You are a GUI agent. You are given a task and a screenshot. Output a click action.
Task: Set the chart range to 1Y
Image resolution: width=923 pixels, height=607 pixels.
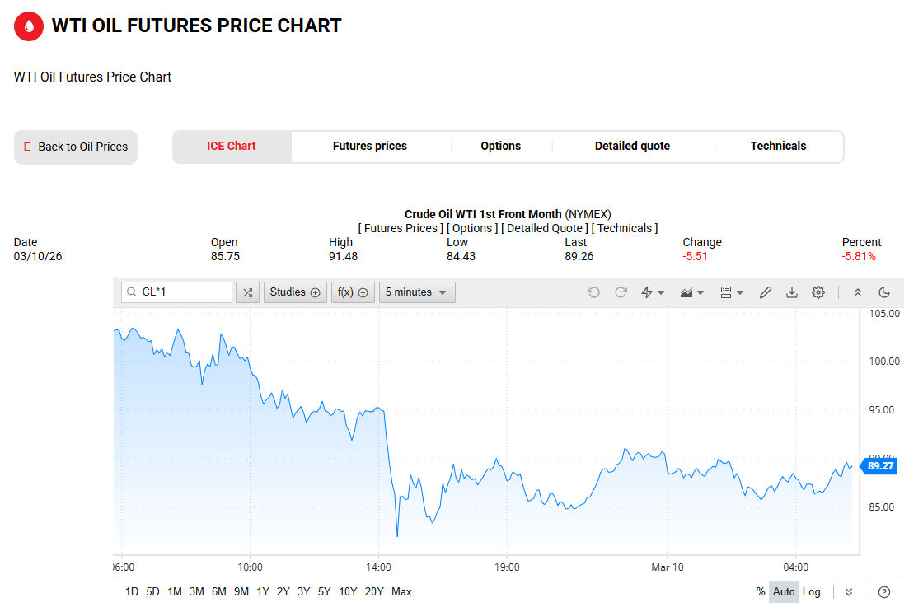263,591
